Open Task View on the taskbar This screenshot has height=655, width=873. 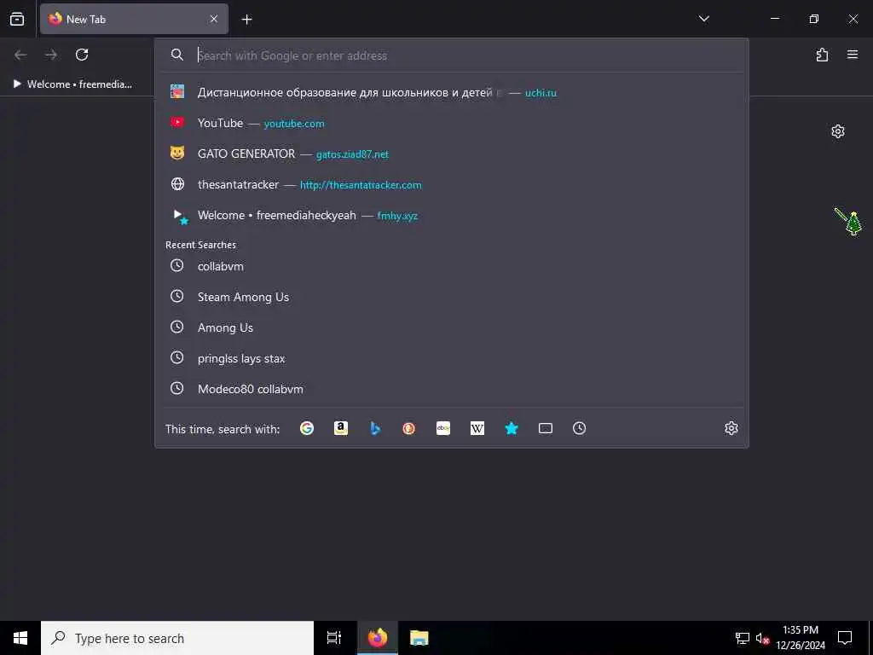[334, 638]
